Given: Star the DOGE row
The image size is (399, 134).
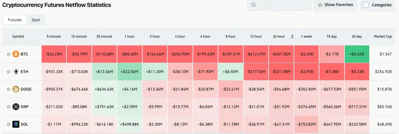Looking at the screenshot, I should pos(9,89).
